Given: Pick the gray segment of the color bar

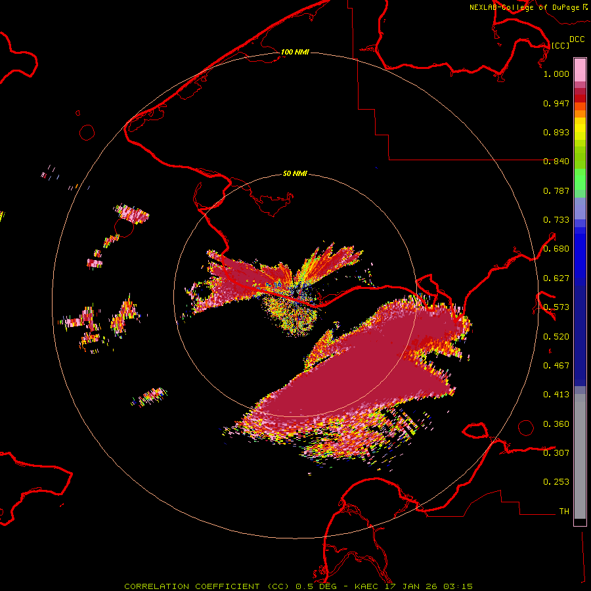Looking at the screenshot, I should tap(580, 456).
